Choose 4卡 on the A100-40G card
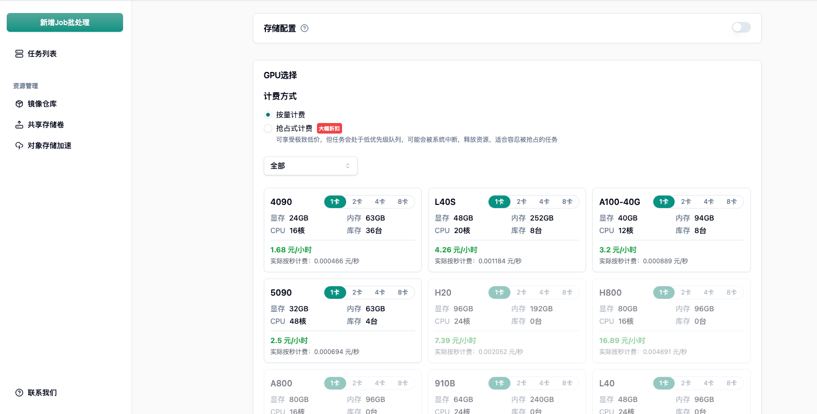The height and width of the screenshot is (414, 817). pos(709,202)
